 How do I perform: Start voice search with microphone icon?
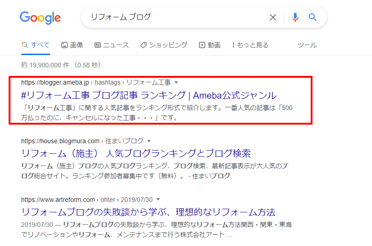pos(295,17)
